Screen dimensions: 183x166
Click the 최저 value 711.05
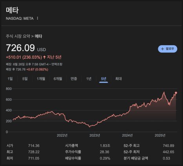tap(34, 159)
